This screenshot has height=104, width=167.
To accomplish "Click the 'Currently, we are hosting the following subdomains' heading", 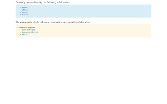I will click(43, 2).
